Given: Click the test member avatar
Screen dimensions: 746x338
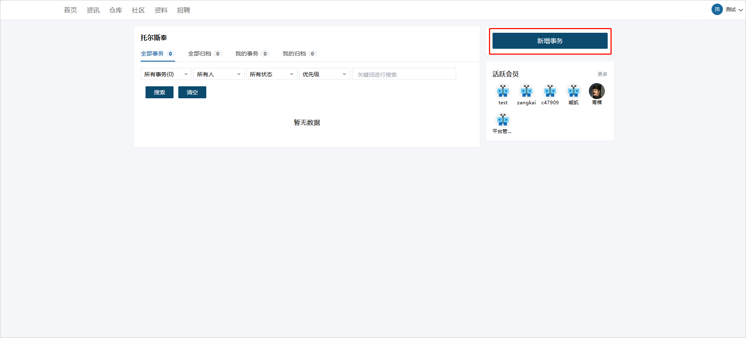Looking at the screenshot, I should click(x=503, y=91).
